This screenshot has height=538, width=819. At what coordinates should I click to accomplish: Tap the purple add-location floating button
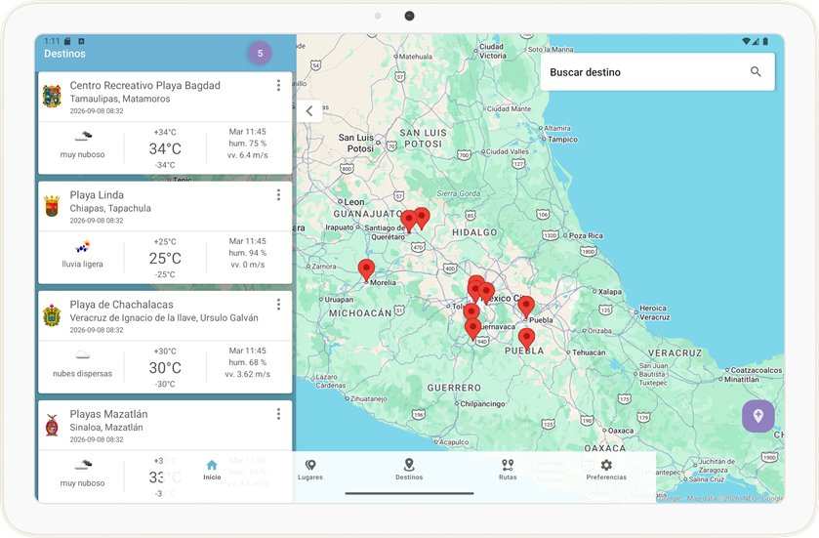[758, 416]
